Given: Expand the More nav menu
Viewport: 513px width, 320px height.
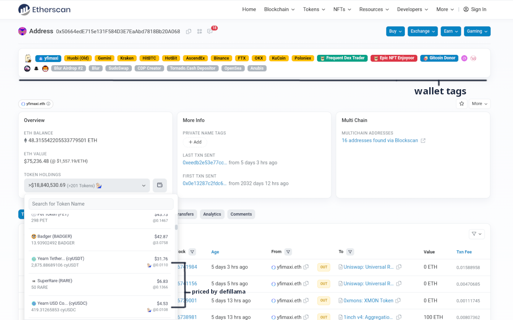Looking at the screenshot, I should 445,9.
